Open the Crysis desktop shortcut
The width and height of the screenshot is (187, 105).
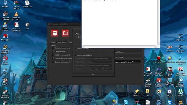[5, 60]
